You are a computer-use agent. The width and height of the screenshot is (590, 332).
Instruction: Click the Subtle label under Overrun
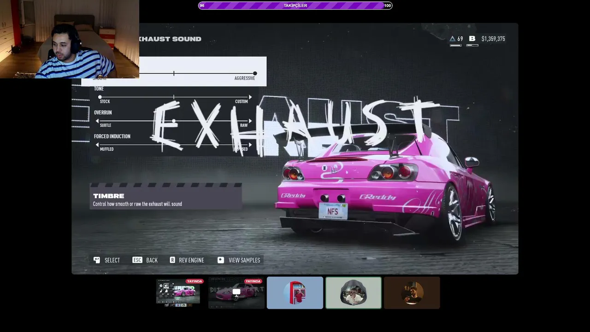click(106, 125)
